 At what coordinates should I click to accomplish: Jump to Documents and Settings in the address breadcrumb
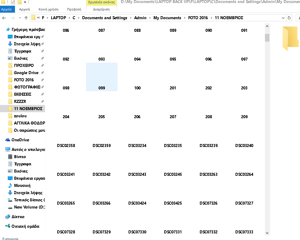pos(105,18)
